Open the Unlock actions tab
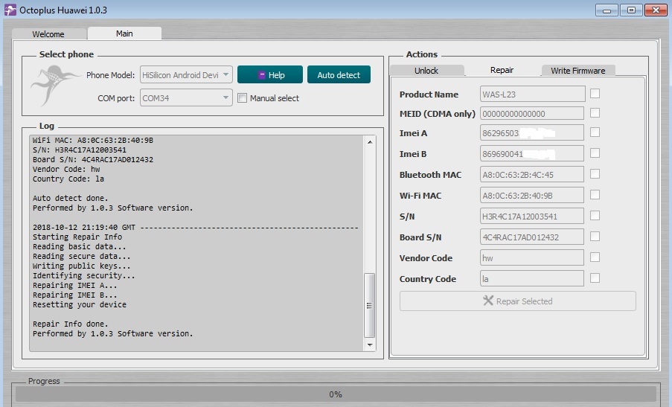This screenshot has width=672, height=407. 426,71
